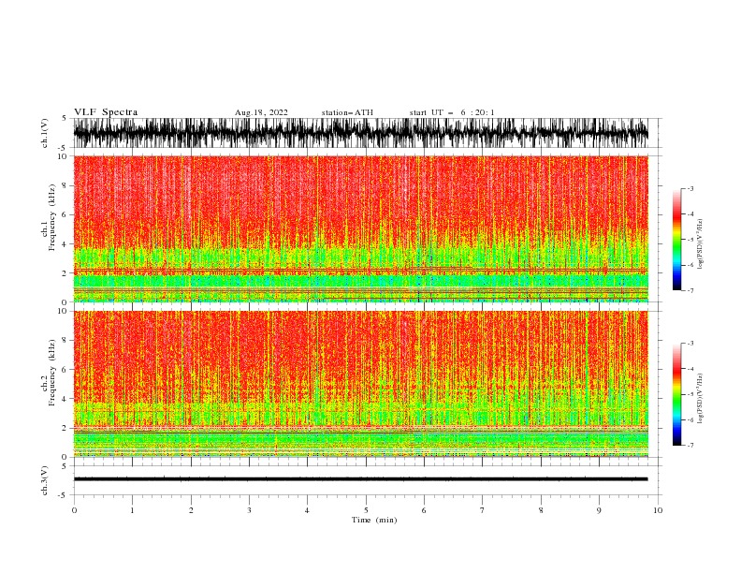Click the "4" kHz tick on ch.1 axis
The width and height of the screenshot is (741, 573).
(65, 244)
